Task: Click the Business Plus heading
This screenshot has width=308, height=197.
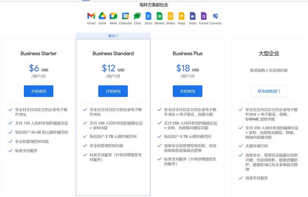Action: tap(187, 53)
